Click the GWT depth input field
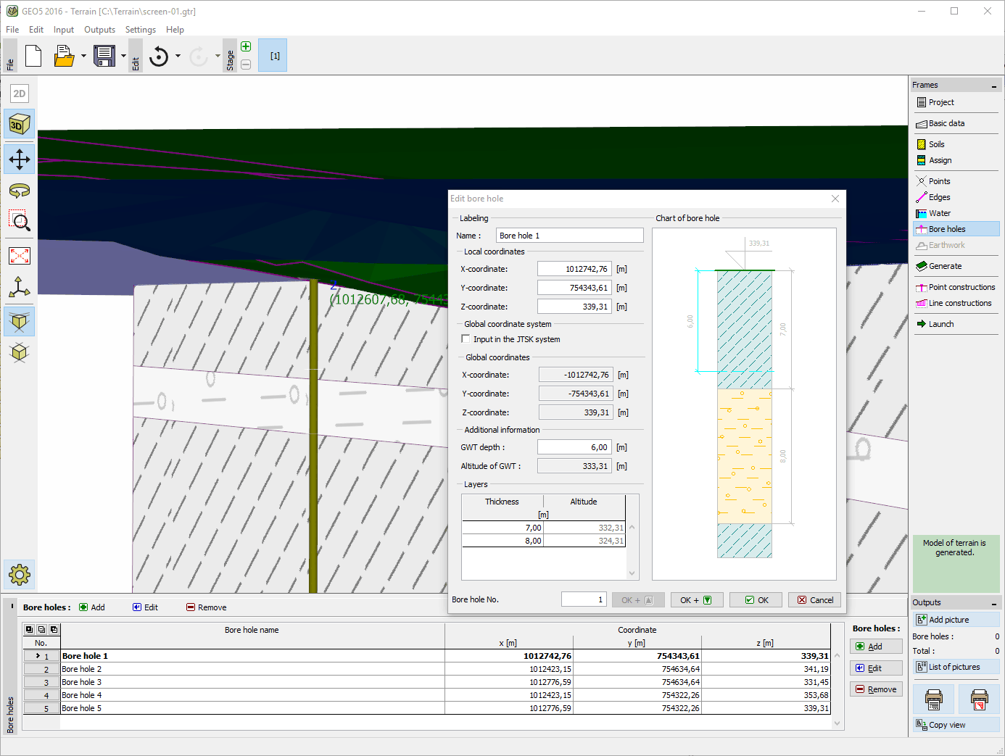 [x=574, y=446]
